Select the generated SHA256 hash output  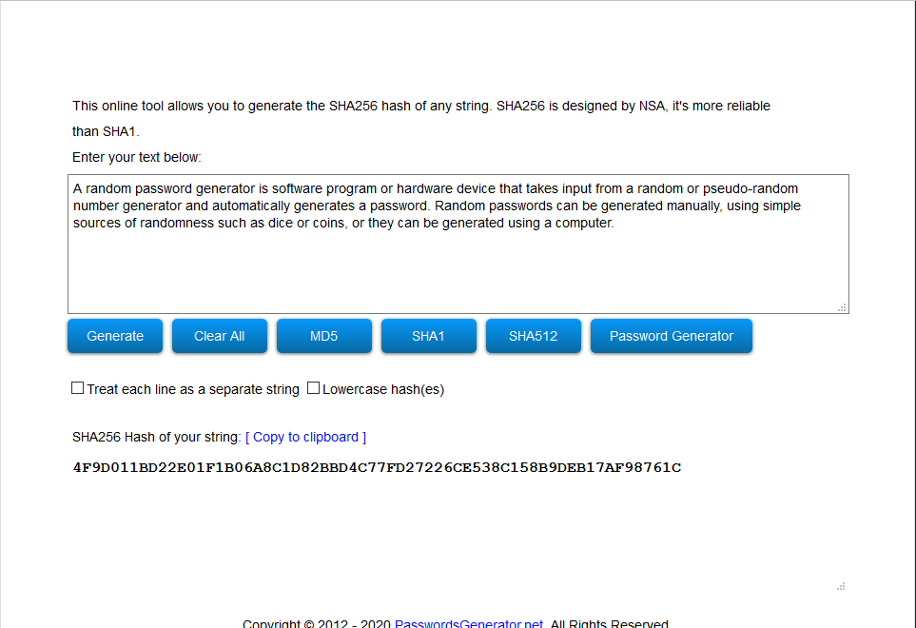377,467
